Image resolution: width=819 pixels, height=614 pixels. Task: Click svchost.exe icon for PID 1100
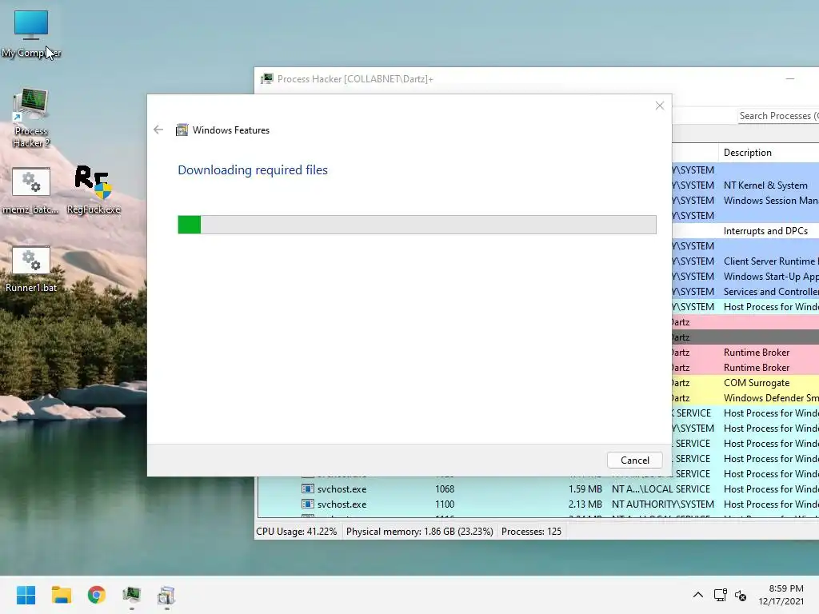(308, 504)
